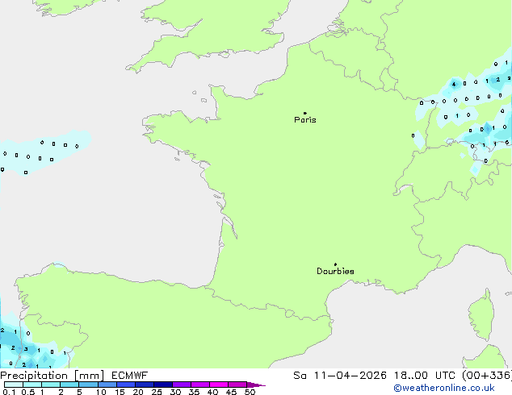Click the black dot marking Dourbies
The width and height of the screenshot is (512, 395).
point(335,264)
